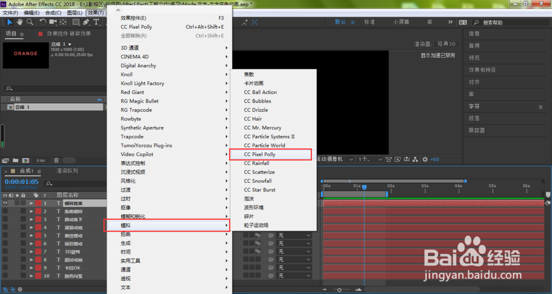Select the Pan Behind anchor point tool
The height and width of the screenshot is (294, 552).
tap(63, 22)
